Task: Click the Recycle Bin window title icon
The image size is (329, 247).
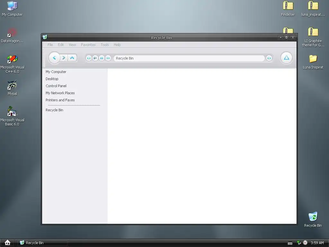Action: (45, 37)
